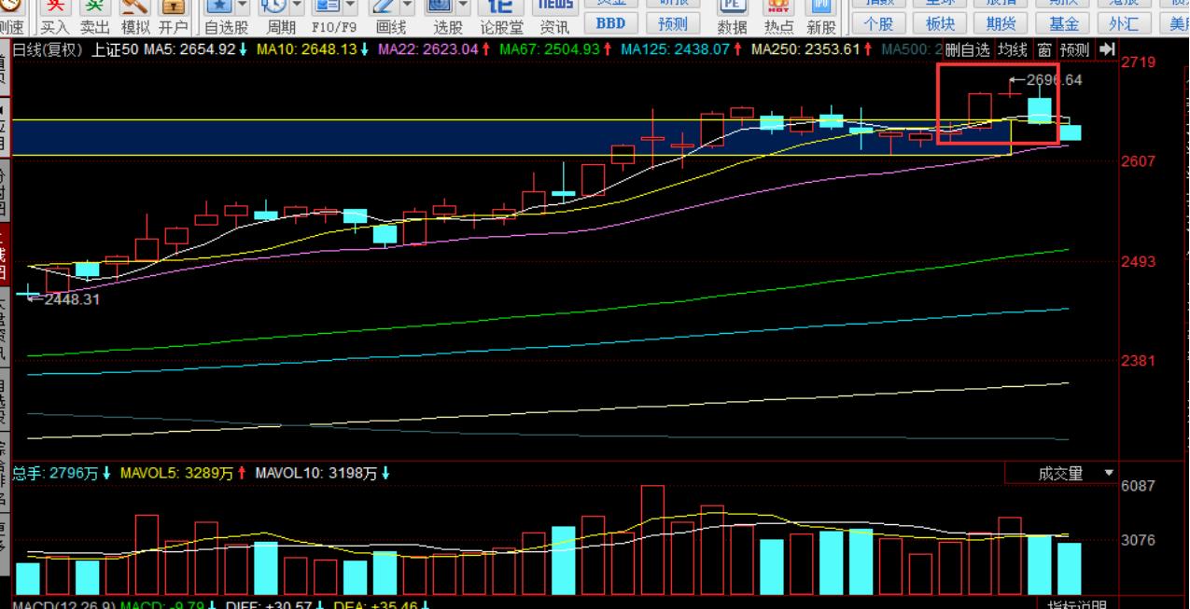Click the 2493 price axis label
The height and width of the screenshot is (609, 1190).
click(x=1138, y=261)
